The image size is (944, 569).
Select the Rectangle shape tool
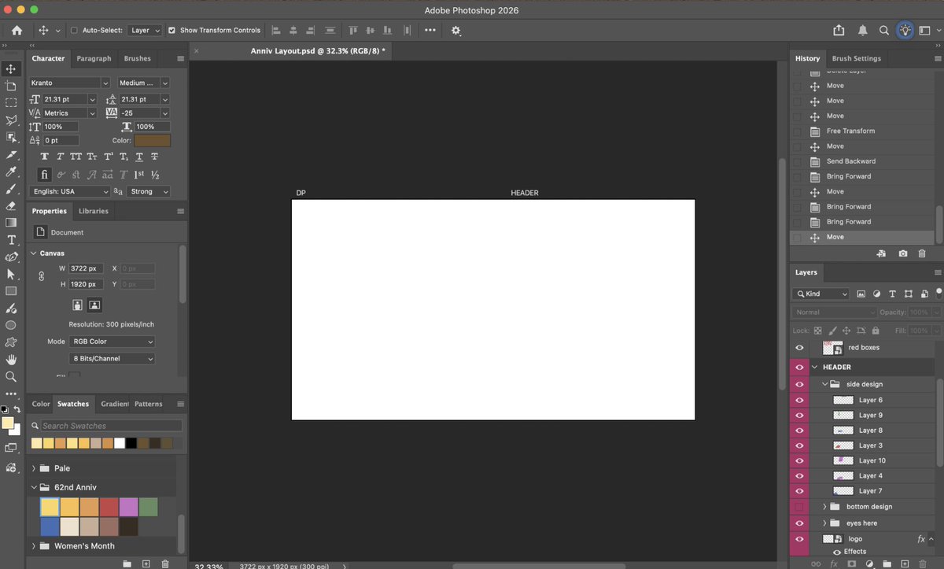[11, 291]
